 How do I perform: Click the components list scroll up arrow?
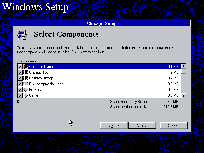(184, 66)
